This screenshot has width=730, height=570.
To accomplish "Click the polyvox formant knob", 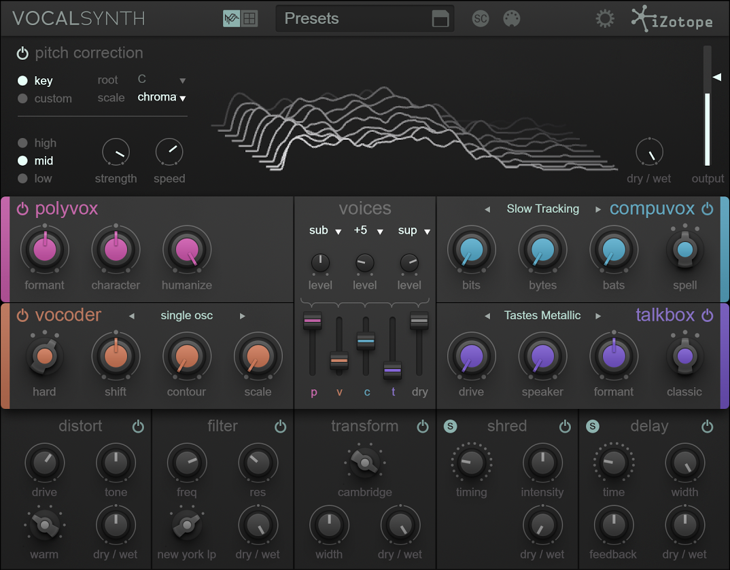I will (x=45, y=250).
